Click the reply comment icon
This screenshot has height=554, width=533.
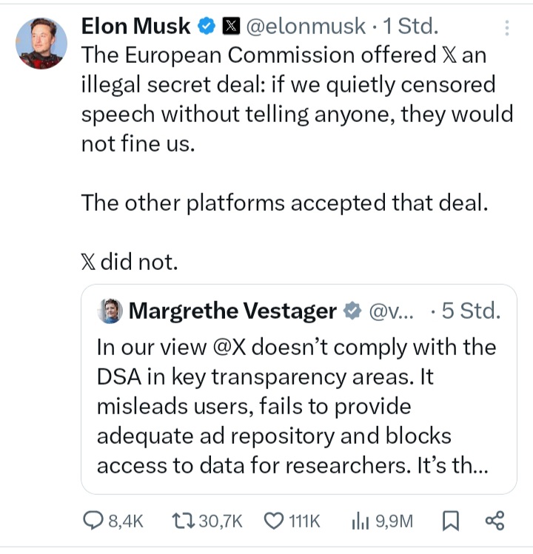[94, 521]
